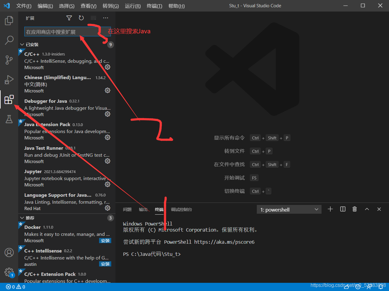Open the 查看(V) menu
The height and width of the screenshot is (291, 389).
pyautogui.click(x=88, y=6)
